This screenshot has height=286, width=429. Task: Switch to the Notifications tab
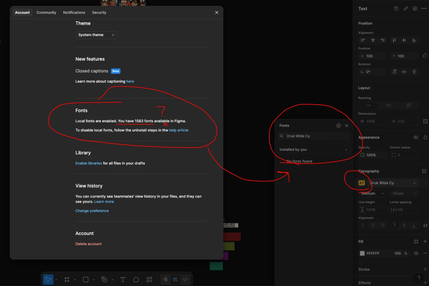[74, 13]
